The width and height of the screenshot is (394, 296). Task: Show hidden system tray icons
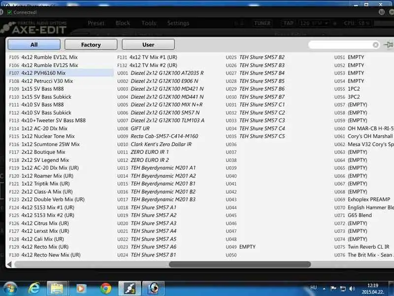(x=324, y=289)
